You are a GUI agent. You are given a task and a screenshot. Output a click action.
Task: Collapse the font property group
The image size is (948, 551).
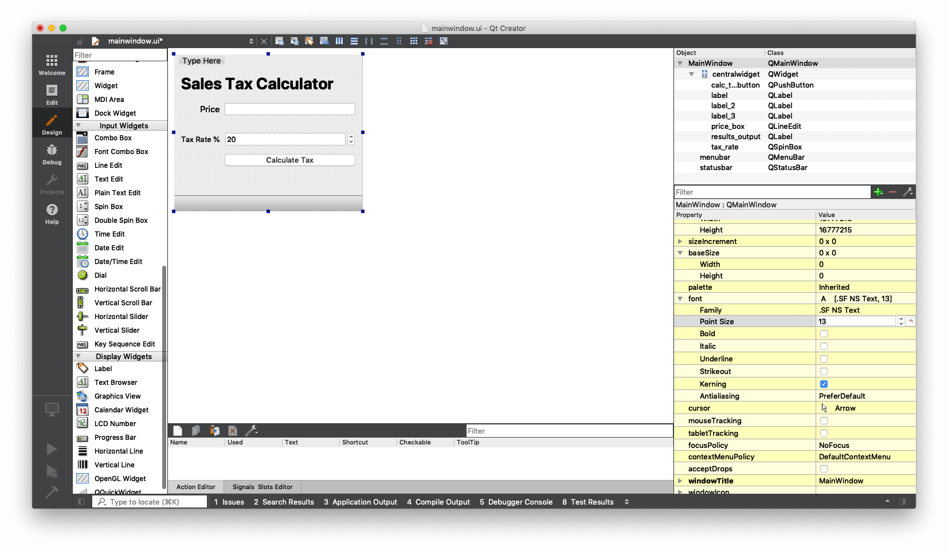pos(680,299)
